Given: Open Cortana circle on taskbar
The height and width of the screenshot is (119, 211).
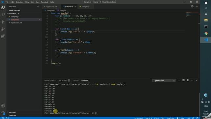Looking at the screenshot, I should pyautogui.click(x=206, y=14).
